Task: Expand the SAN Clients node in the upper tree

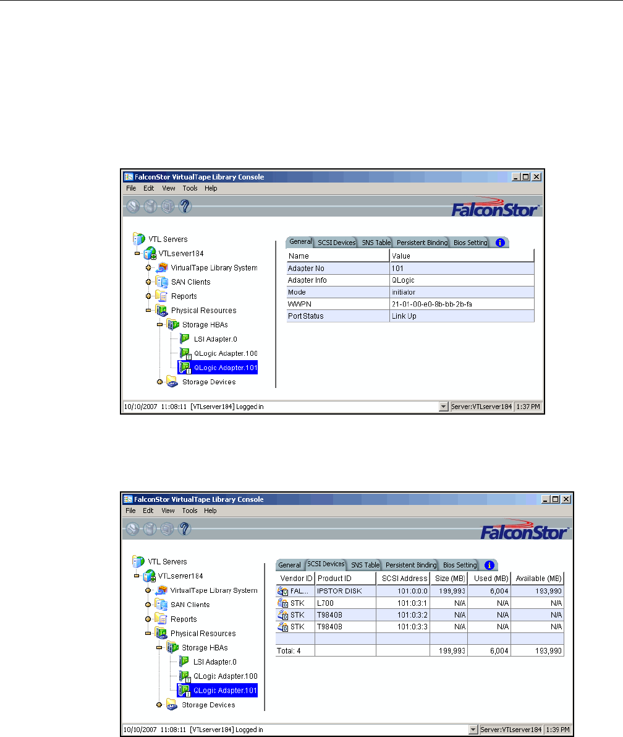Action: coord(148,282)
